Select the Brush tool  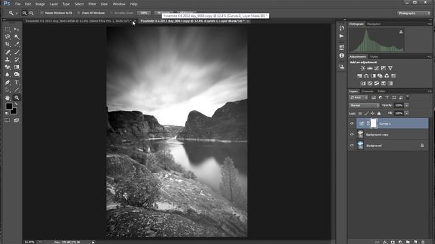[16, 52]
